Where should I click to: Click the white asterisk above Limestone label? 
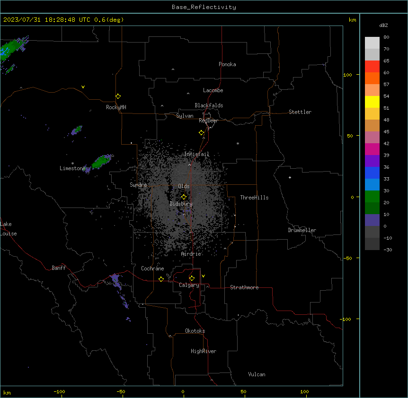(72, 163)
